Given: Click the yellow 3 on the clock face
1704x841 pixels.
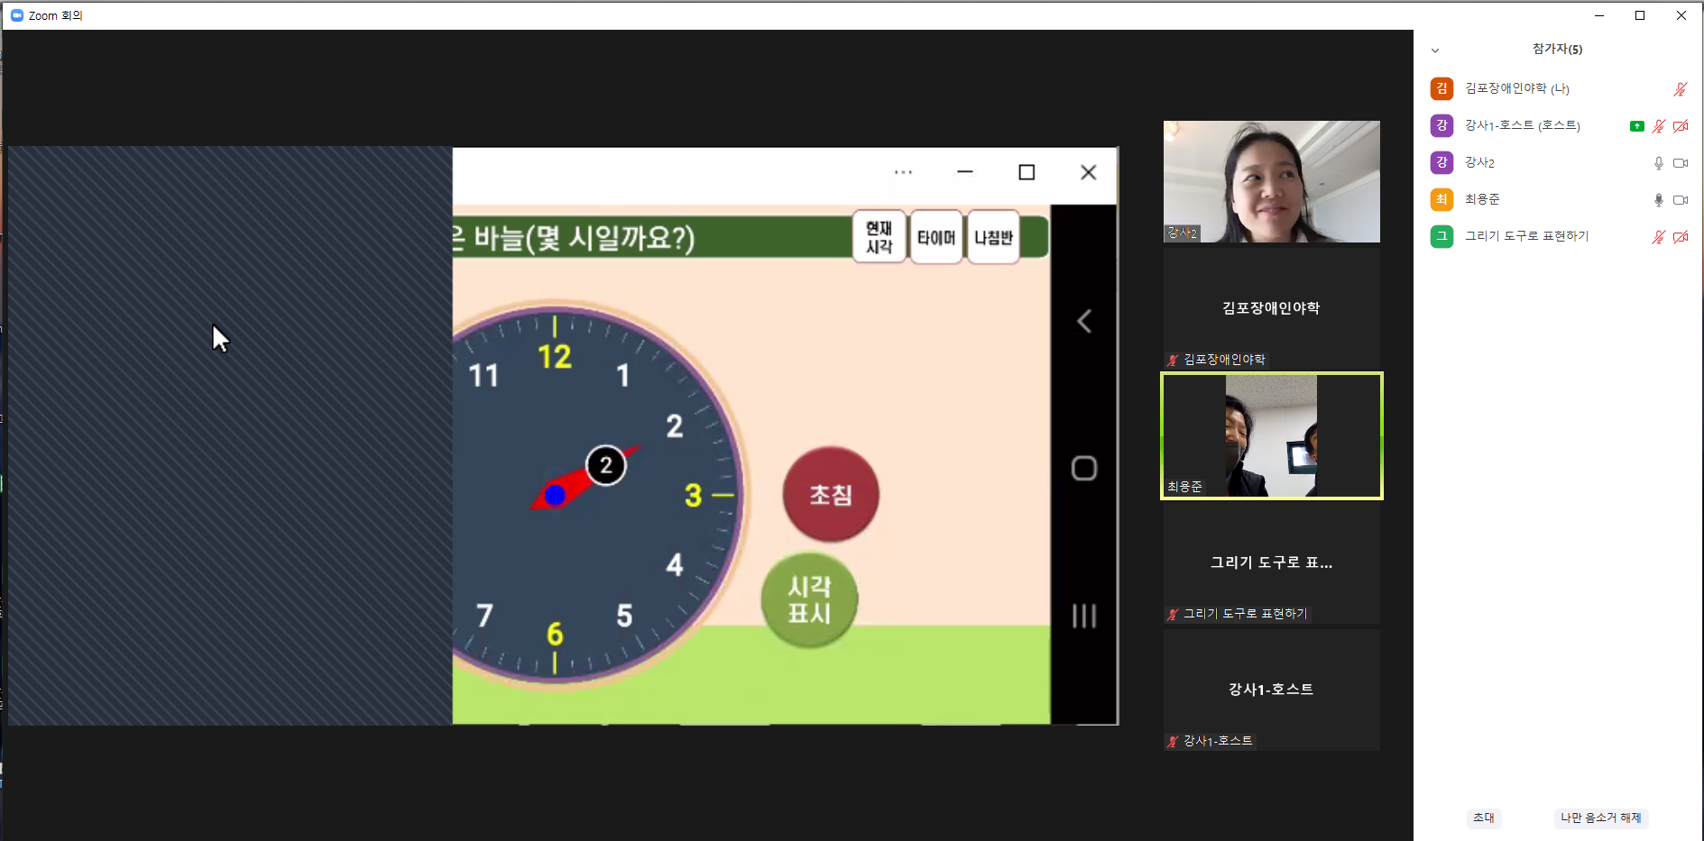Looking at the screenshot, I should [693, 495].
